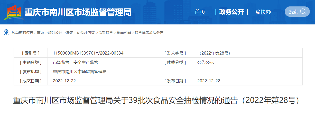This screenshot has width=315, height=115.
Task: Click the magnifier icon in search button
Action: [303, 11]
